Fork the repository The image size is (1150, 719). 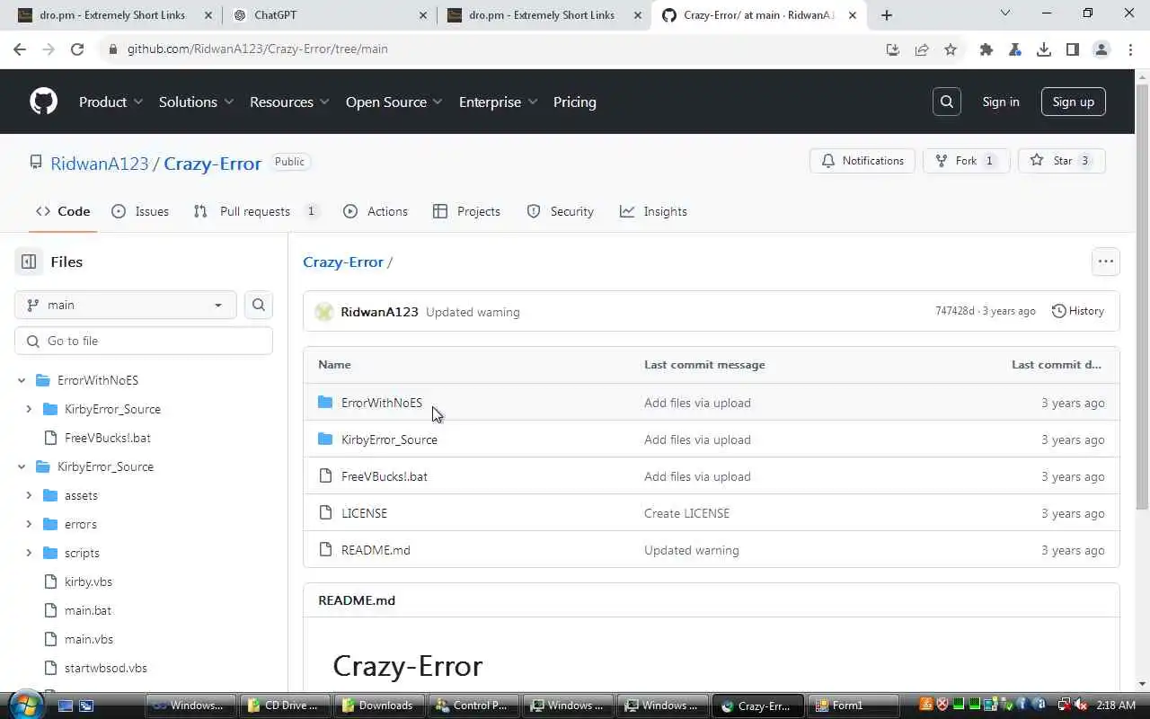point(967,161)
